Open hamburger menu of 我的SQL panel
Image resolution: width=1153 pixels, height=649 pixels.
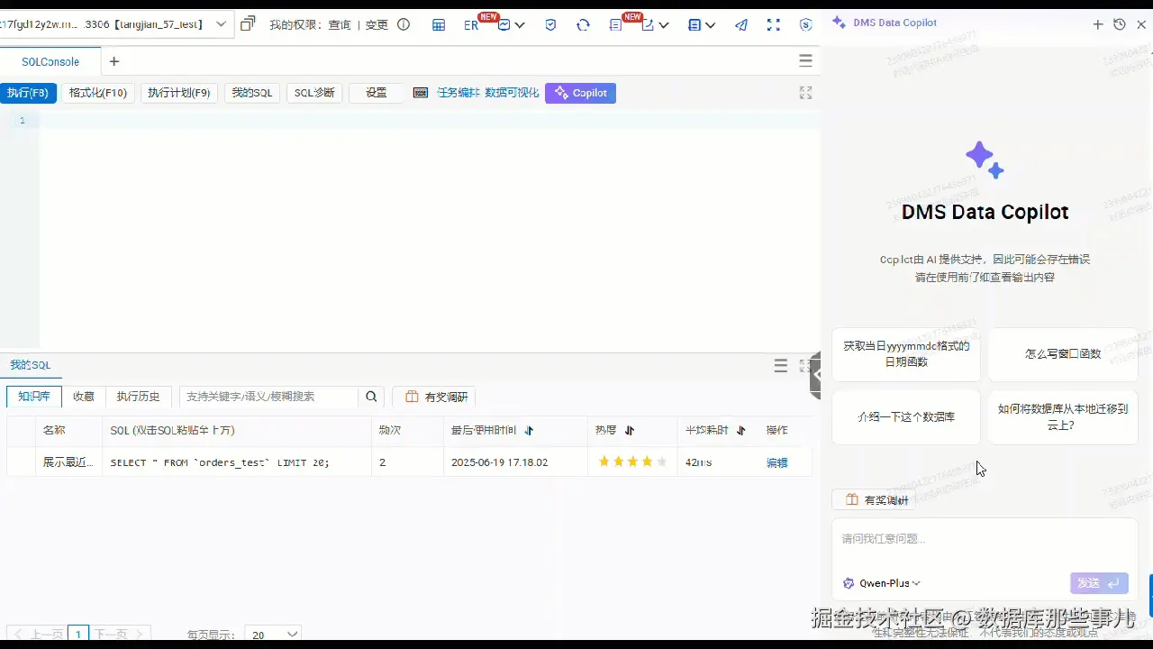(x=781, y=365)
